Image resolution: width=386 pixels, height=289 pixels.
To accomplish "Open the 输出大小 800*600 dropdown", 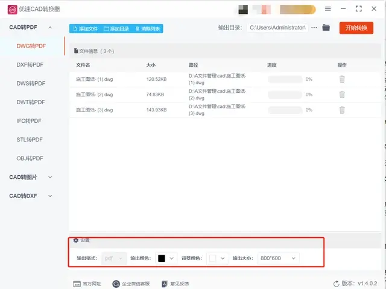I will pyautogui.click(x=277, y=258).
